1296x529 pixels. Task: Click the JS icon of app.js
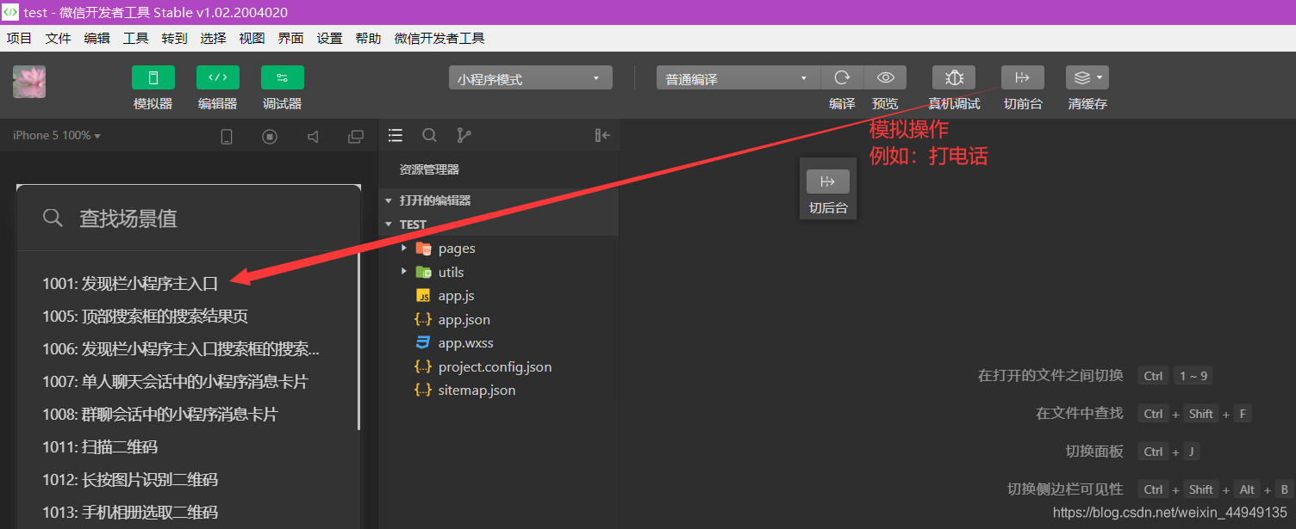[x=423, y=295]
